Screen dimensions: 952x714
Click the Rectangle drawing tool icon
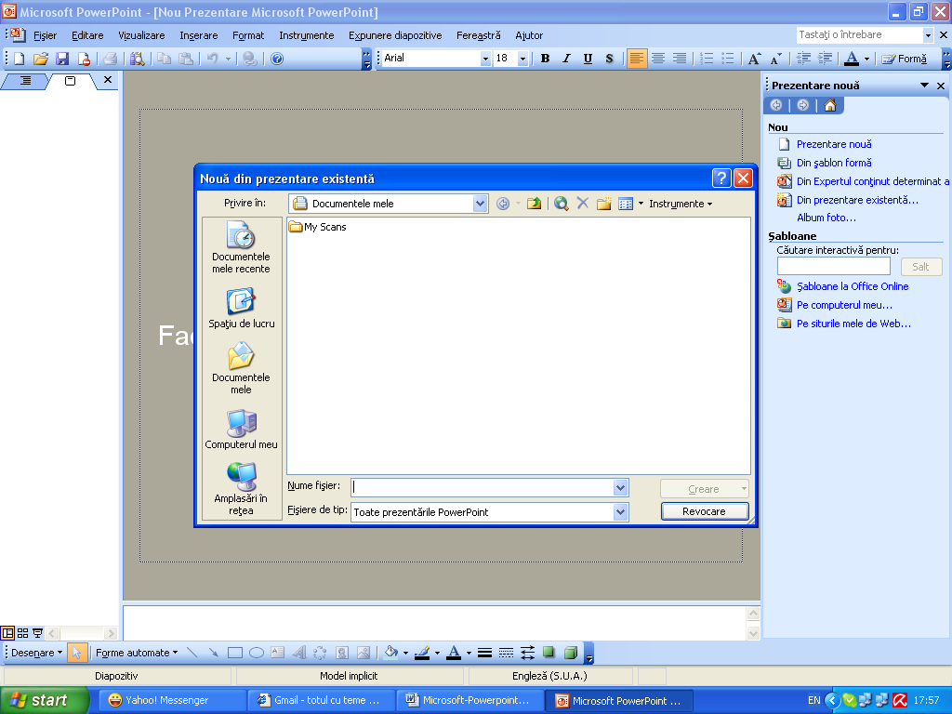coord(235,653)
